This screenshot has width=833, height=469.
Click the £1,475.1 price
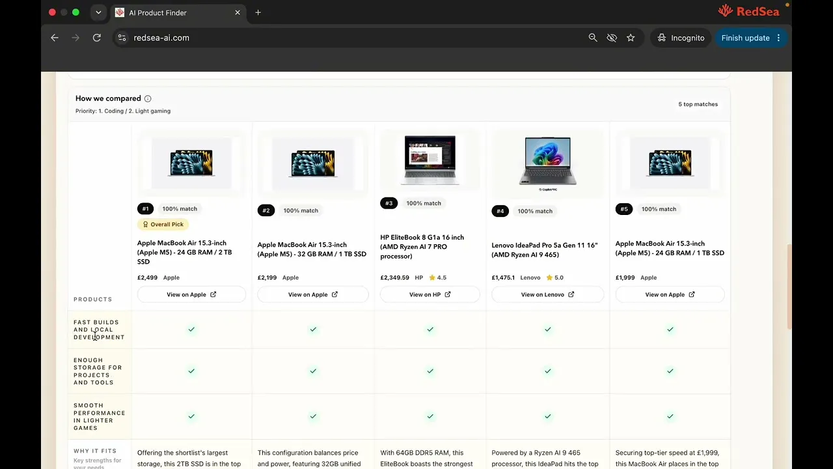[x=503, y=277]
